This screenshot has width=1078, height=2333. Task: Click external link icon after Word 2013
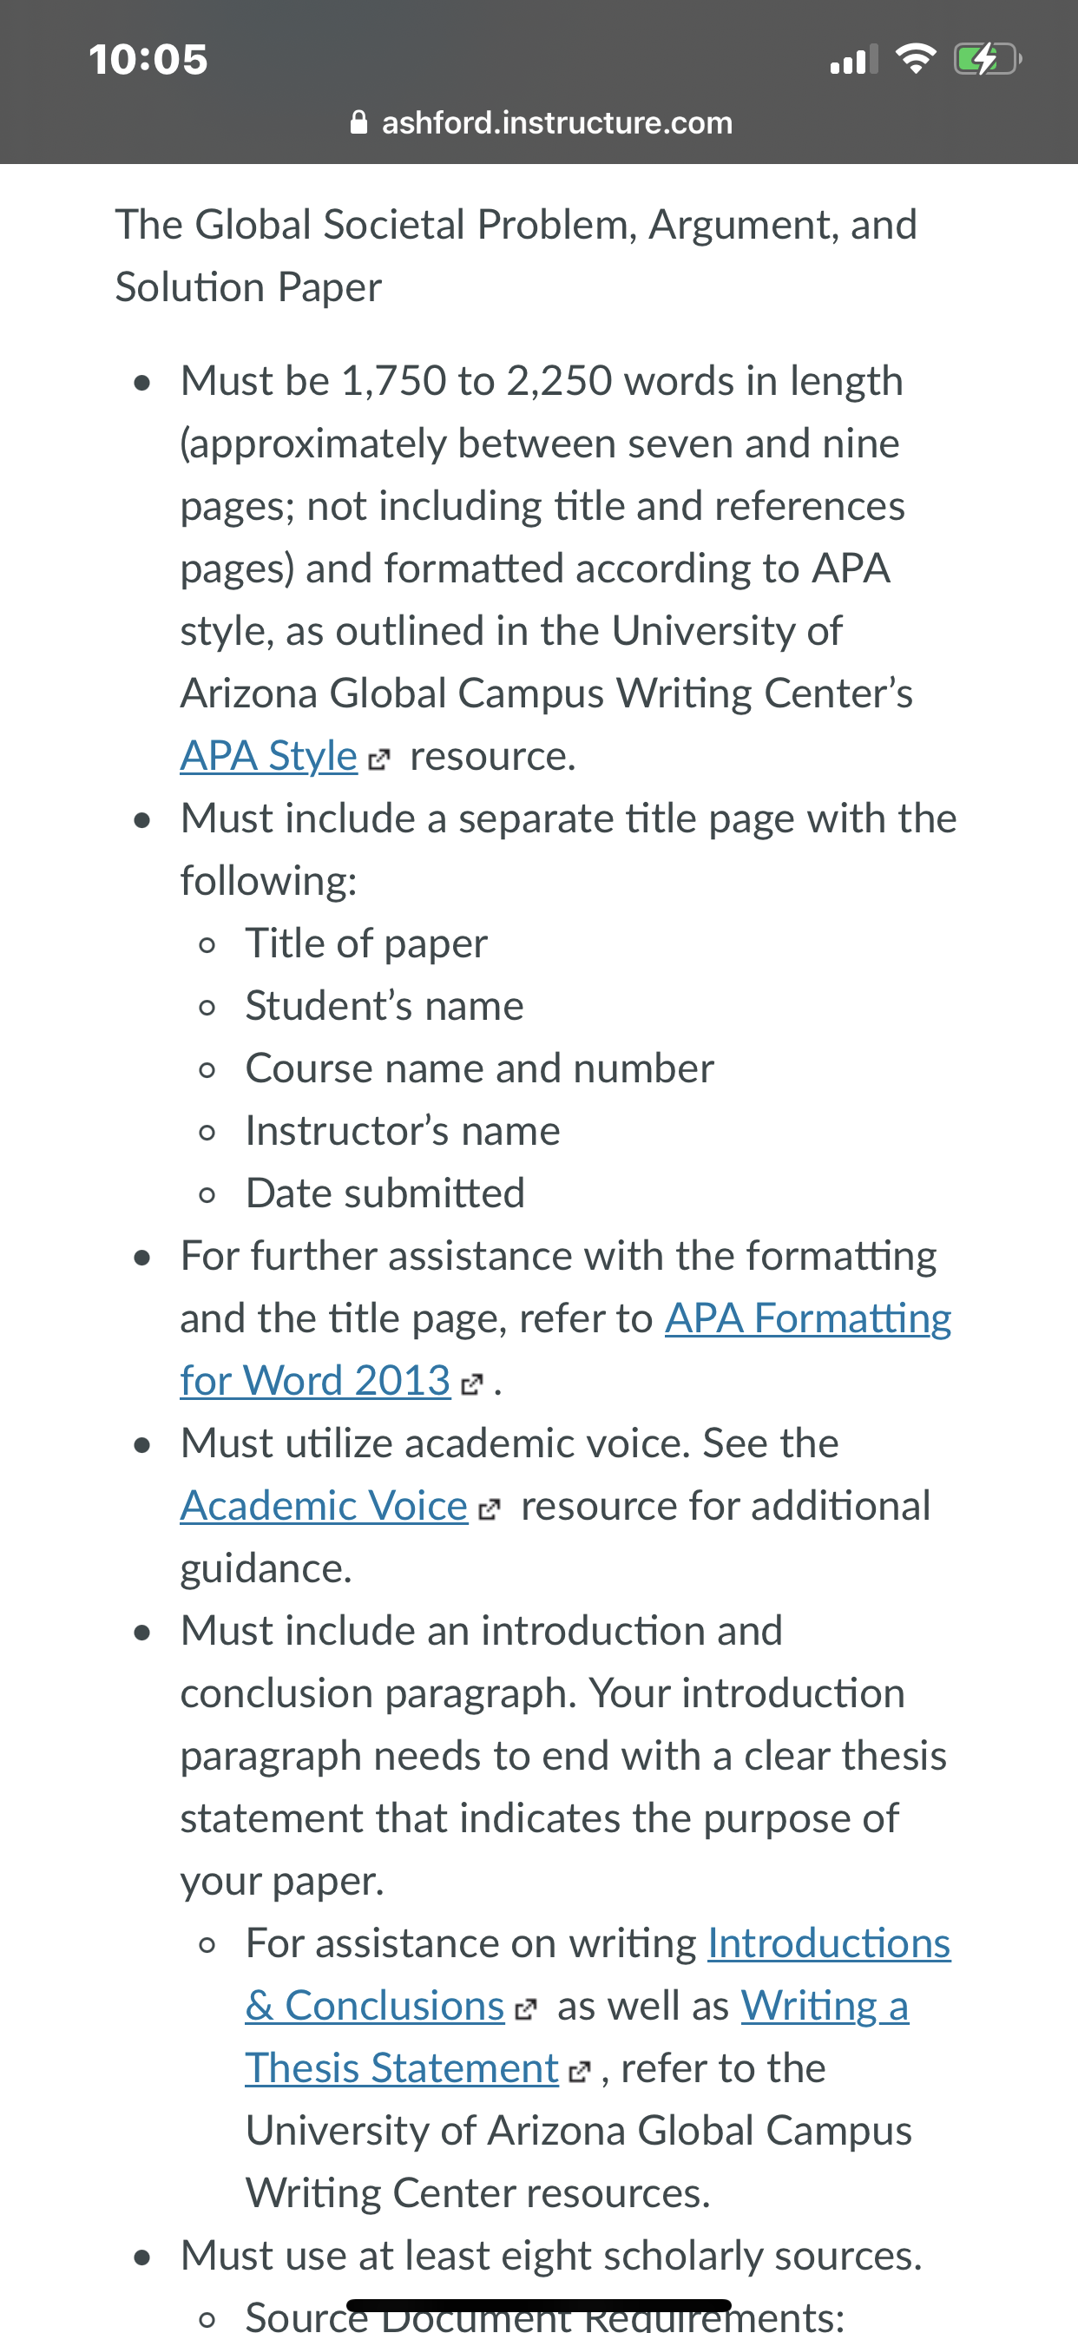click(x=472, y=1384)
